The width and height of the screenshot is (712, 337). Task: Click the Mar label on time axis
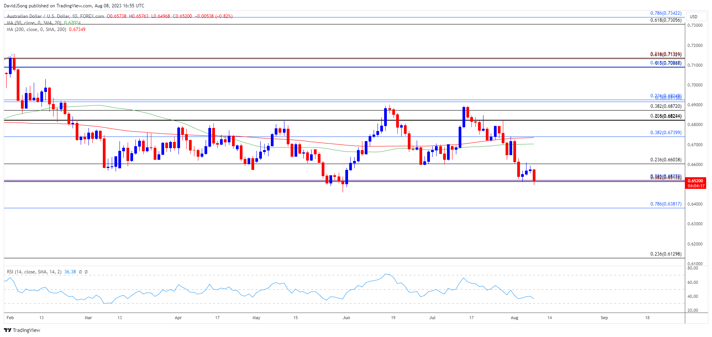click(x=88, y=318)
